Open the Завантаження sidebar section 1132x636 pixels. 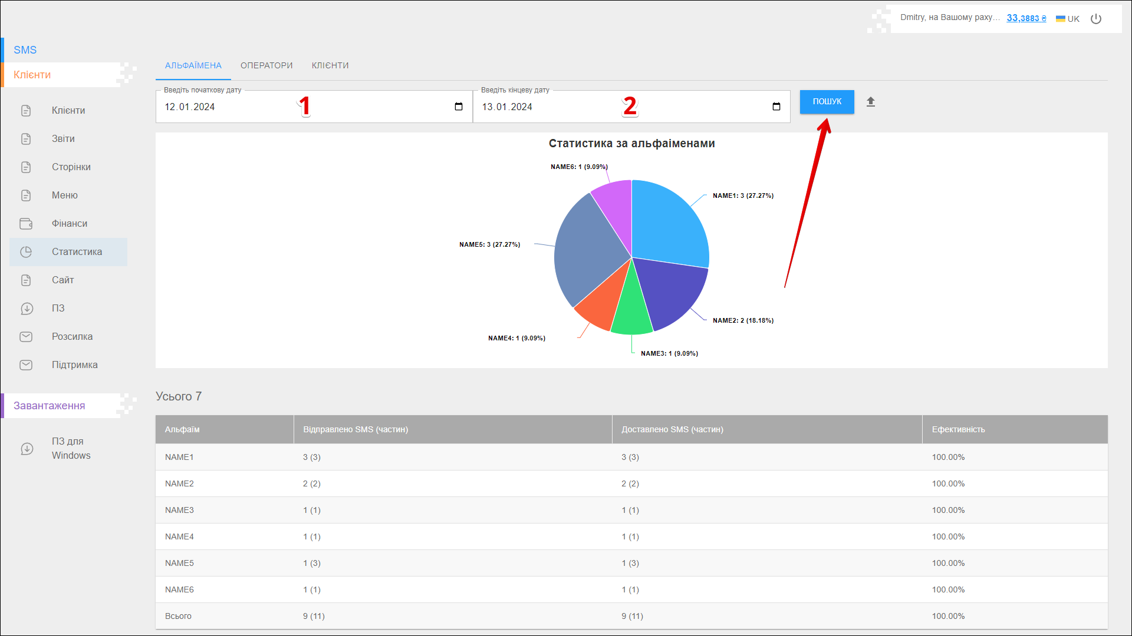(50, 406)
